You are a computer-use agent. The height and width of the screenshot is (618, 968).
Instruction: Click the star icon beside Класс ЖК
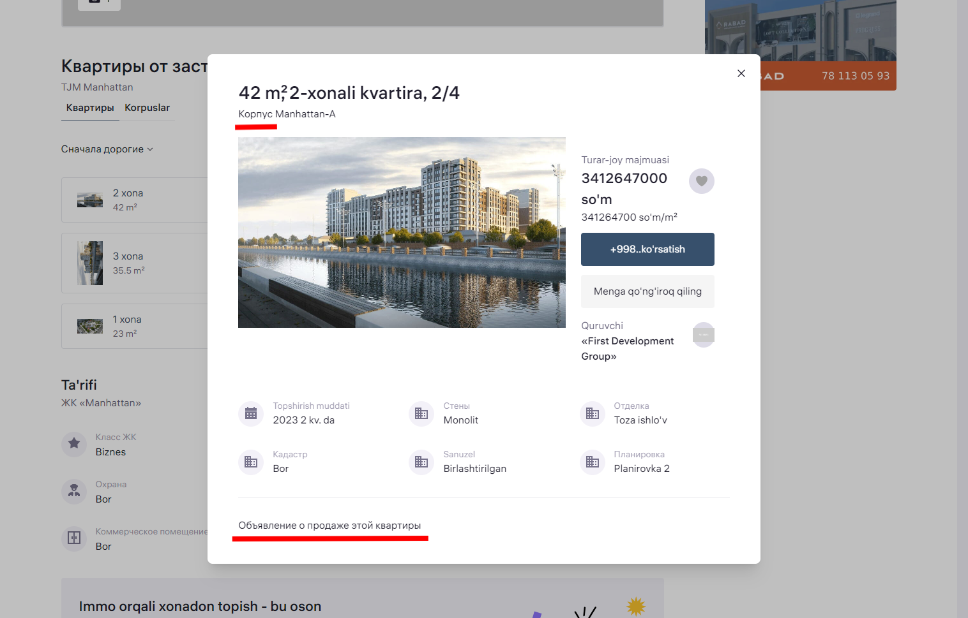click(74, 443)
